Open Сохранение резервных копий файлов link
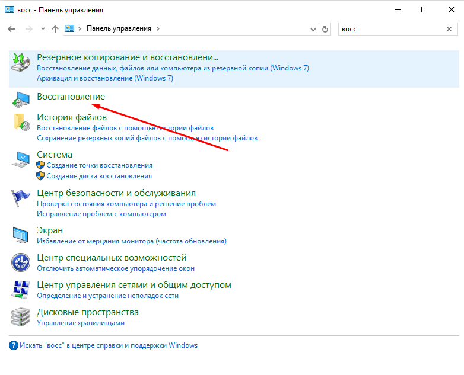 pyautogui.click(x=147, y=138)
